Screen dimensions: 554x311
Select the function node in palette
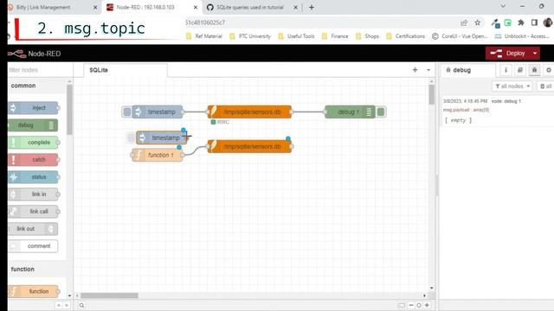[x=34, y=291]
